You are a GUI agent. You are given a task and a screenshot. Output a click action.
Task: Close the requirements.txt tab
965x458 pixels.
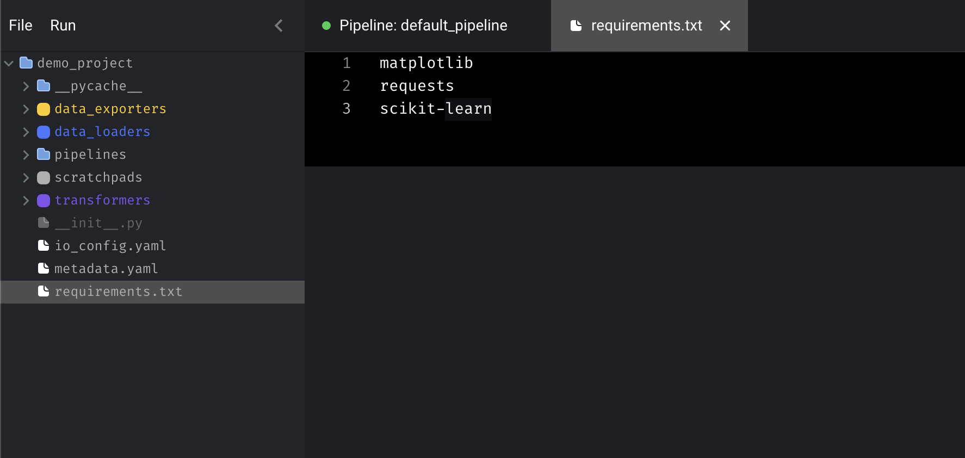[725, 26]
